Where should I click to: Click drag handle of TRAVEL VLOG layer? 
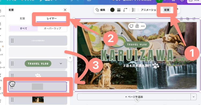pos(12,63)
